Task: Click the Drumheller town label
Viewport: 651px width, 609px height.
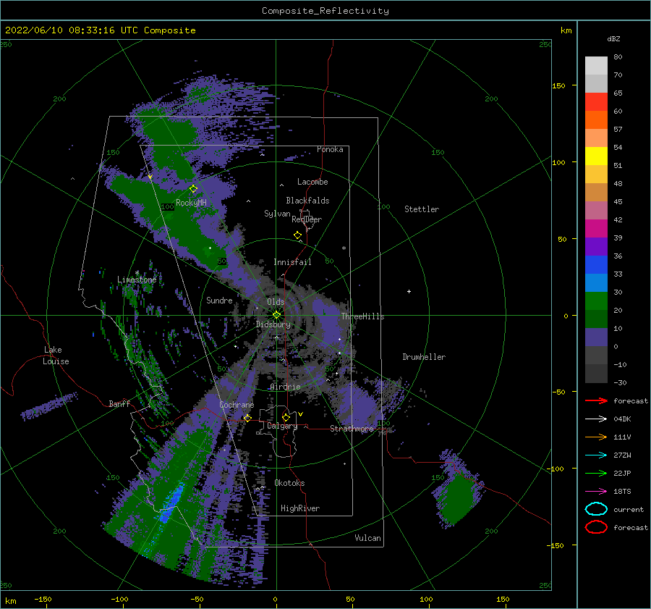Action: coord(424,357)
